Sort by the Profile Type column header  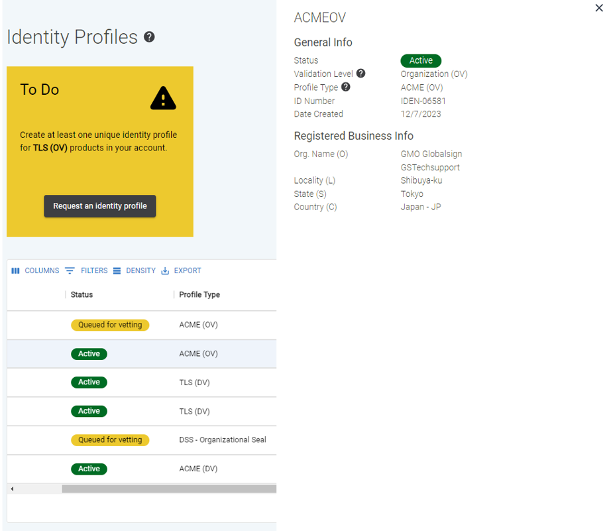click(x=199, y=294)
